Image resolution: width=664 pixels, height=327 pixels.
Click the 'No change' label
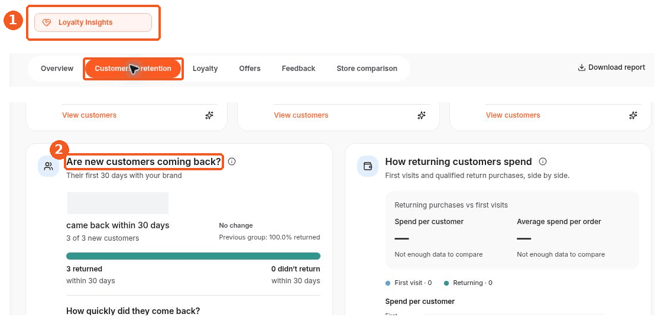point(236,225)
